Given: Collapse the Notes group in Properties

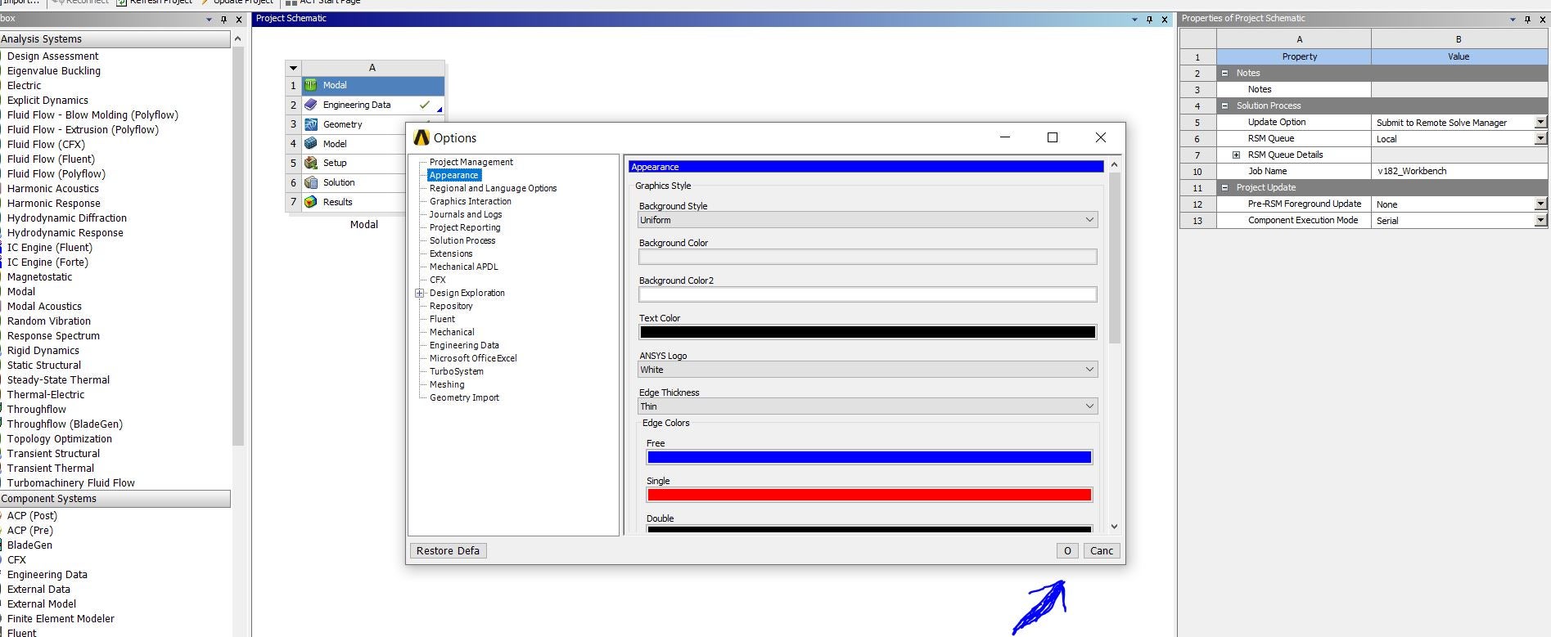Looking at the screenshot, I should [1224, 73].
